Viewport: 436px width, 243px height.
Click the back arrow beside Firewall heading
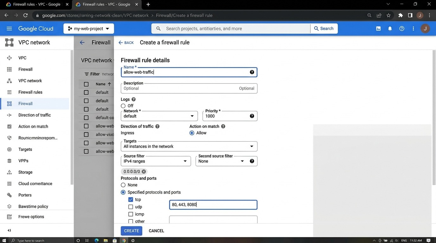coord(82,42)
